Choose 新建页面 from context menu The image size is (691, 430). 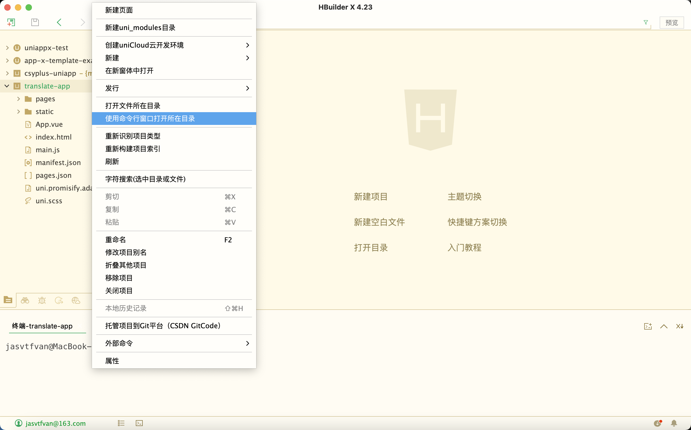174,10
